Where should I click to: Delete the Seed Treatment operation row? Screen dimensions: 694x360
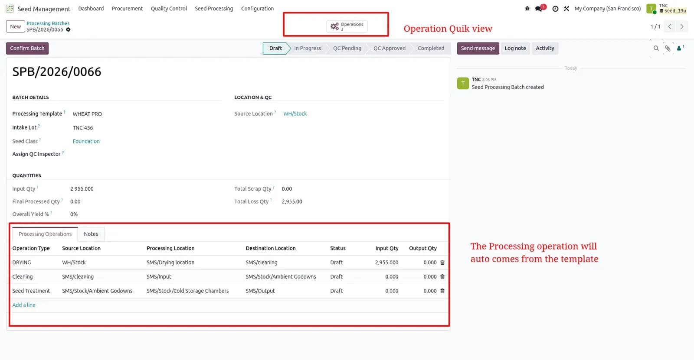click(x=442, y=291)
